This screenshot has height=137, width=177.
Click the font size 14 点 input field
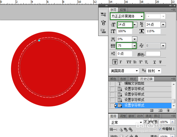tap(125, 24)
